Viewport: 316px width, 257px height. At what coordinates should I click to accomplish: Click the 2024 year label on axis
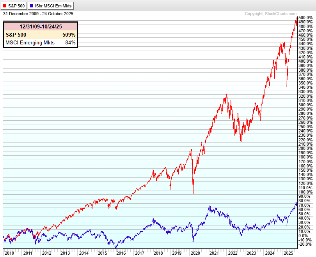click(x=270, y=253)
